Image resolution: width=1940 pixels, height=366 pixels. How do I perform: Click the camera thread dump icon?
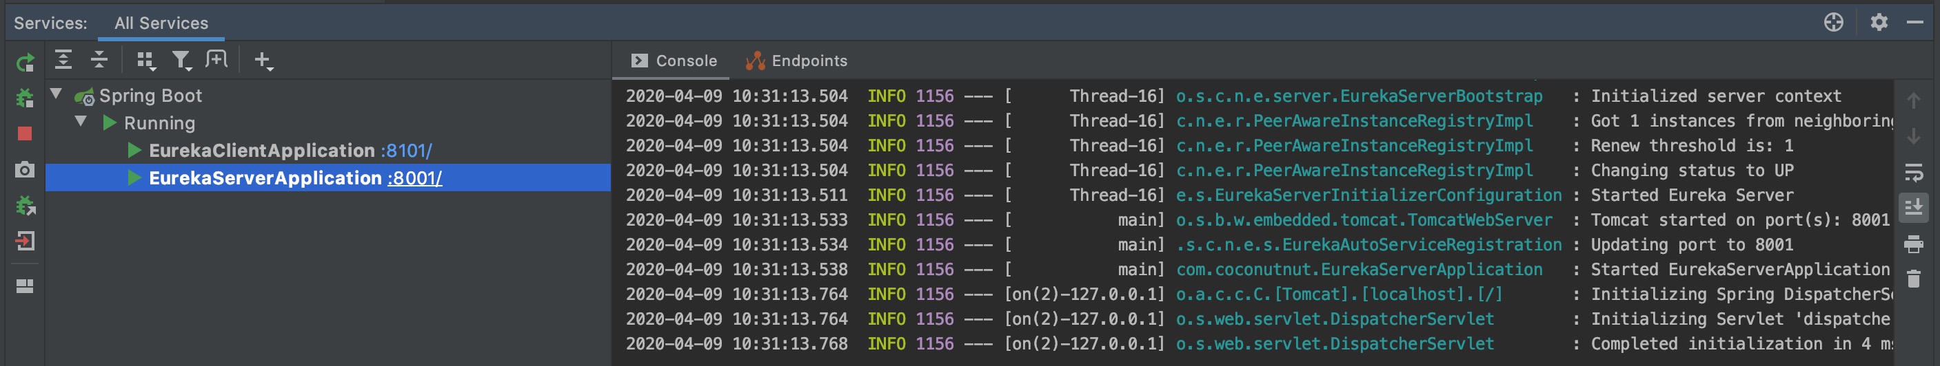coord(25,170)
